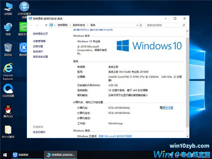Click the Windows 已激活 text

pos(87,136)
